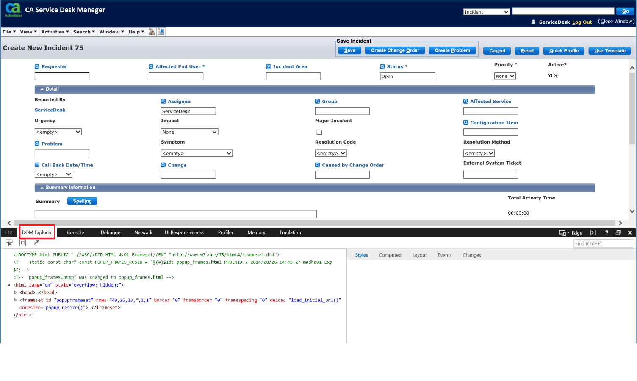Expand the frameset node in DOM tree
The width and height of the screenshot is (637, 381).
[15, 300]
